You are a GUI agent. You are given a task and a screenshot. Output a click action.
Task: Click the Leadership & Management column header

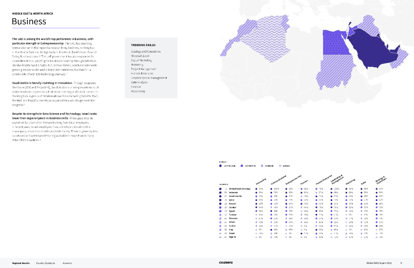point(337,179)
